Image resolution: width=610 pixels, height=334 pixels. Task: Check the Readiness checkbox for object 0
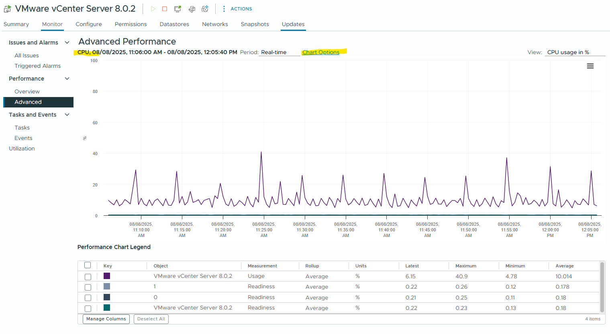[88, 298]
